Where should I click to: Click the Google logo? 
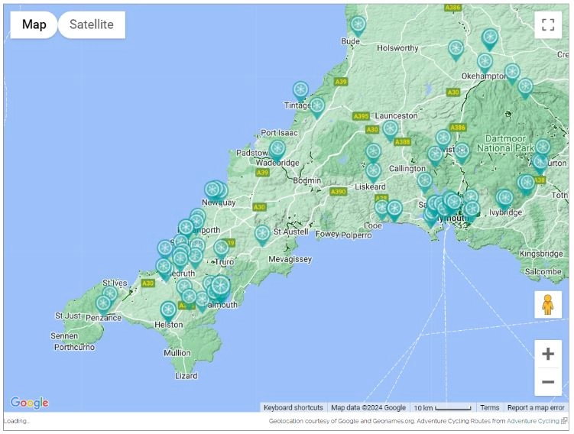29,403
